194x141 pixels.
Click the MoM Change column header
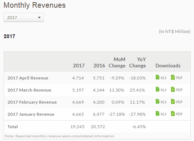point(117,63)
